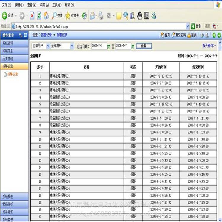Open the start date calendar picker icon
The width and height of the screenshot is (222, 222).
[x=109, y=47]
